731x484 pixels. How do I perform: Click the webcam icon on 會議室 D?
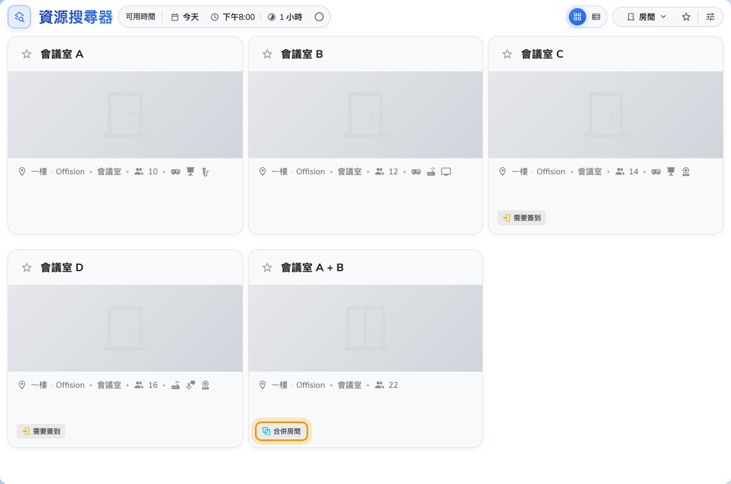pos(206,385)
